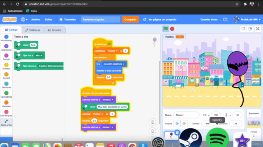This screenshot has height=147, width=263.
Task: Select the Sensores block category
Action: [6, 85]
